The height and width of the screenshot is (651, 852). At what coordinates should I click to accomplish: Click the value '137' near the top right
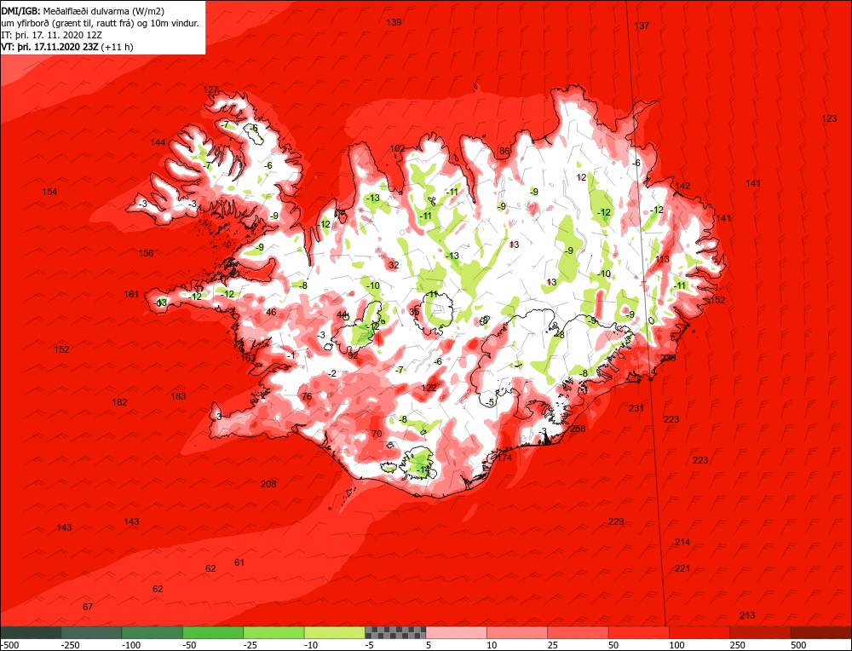(642, 26)
